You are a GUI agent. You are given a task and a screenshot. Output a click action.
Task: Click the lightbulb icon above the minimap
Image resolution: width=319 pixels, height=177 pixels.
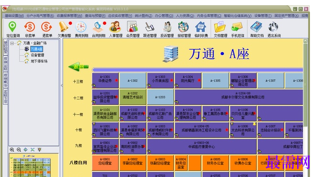39,149
